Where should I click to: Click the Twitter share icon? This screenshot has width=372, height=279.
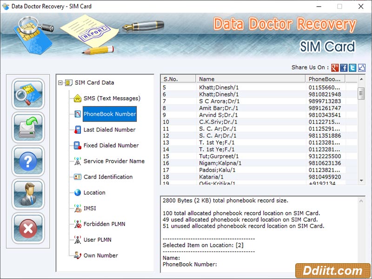pos(352,67)
